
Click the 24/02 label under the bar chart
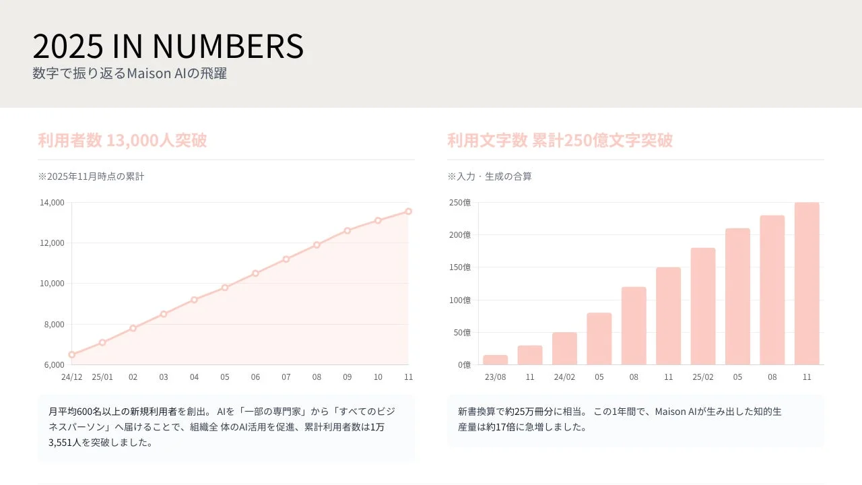pos(564,378)
